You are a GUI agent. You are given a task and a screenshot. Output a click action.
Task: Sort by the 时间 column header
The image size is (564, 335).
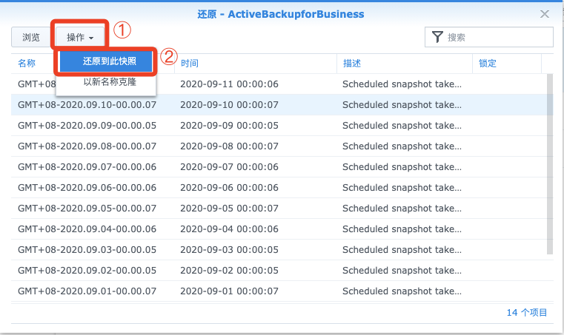coord(190,63)
